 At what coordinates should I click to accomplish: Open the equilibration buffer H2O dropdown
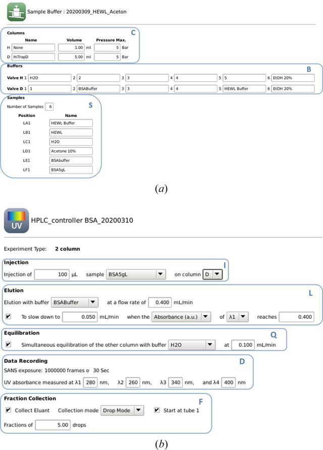click(191, 345)
